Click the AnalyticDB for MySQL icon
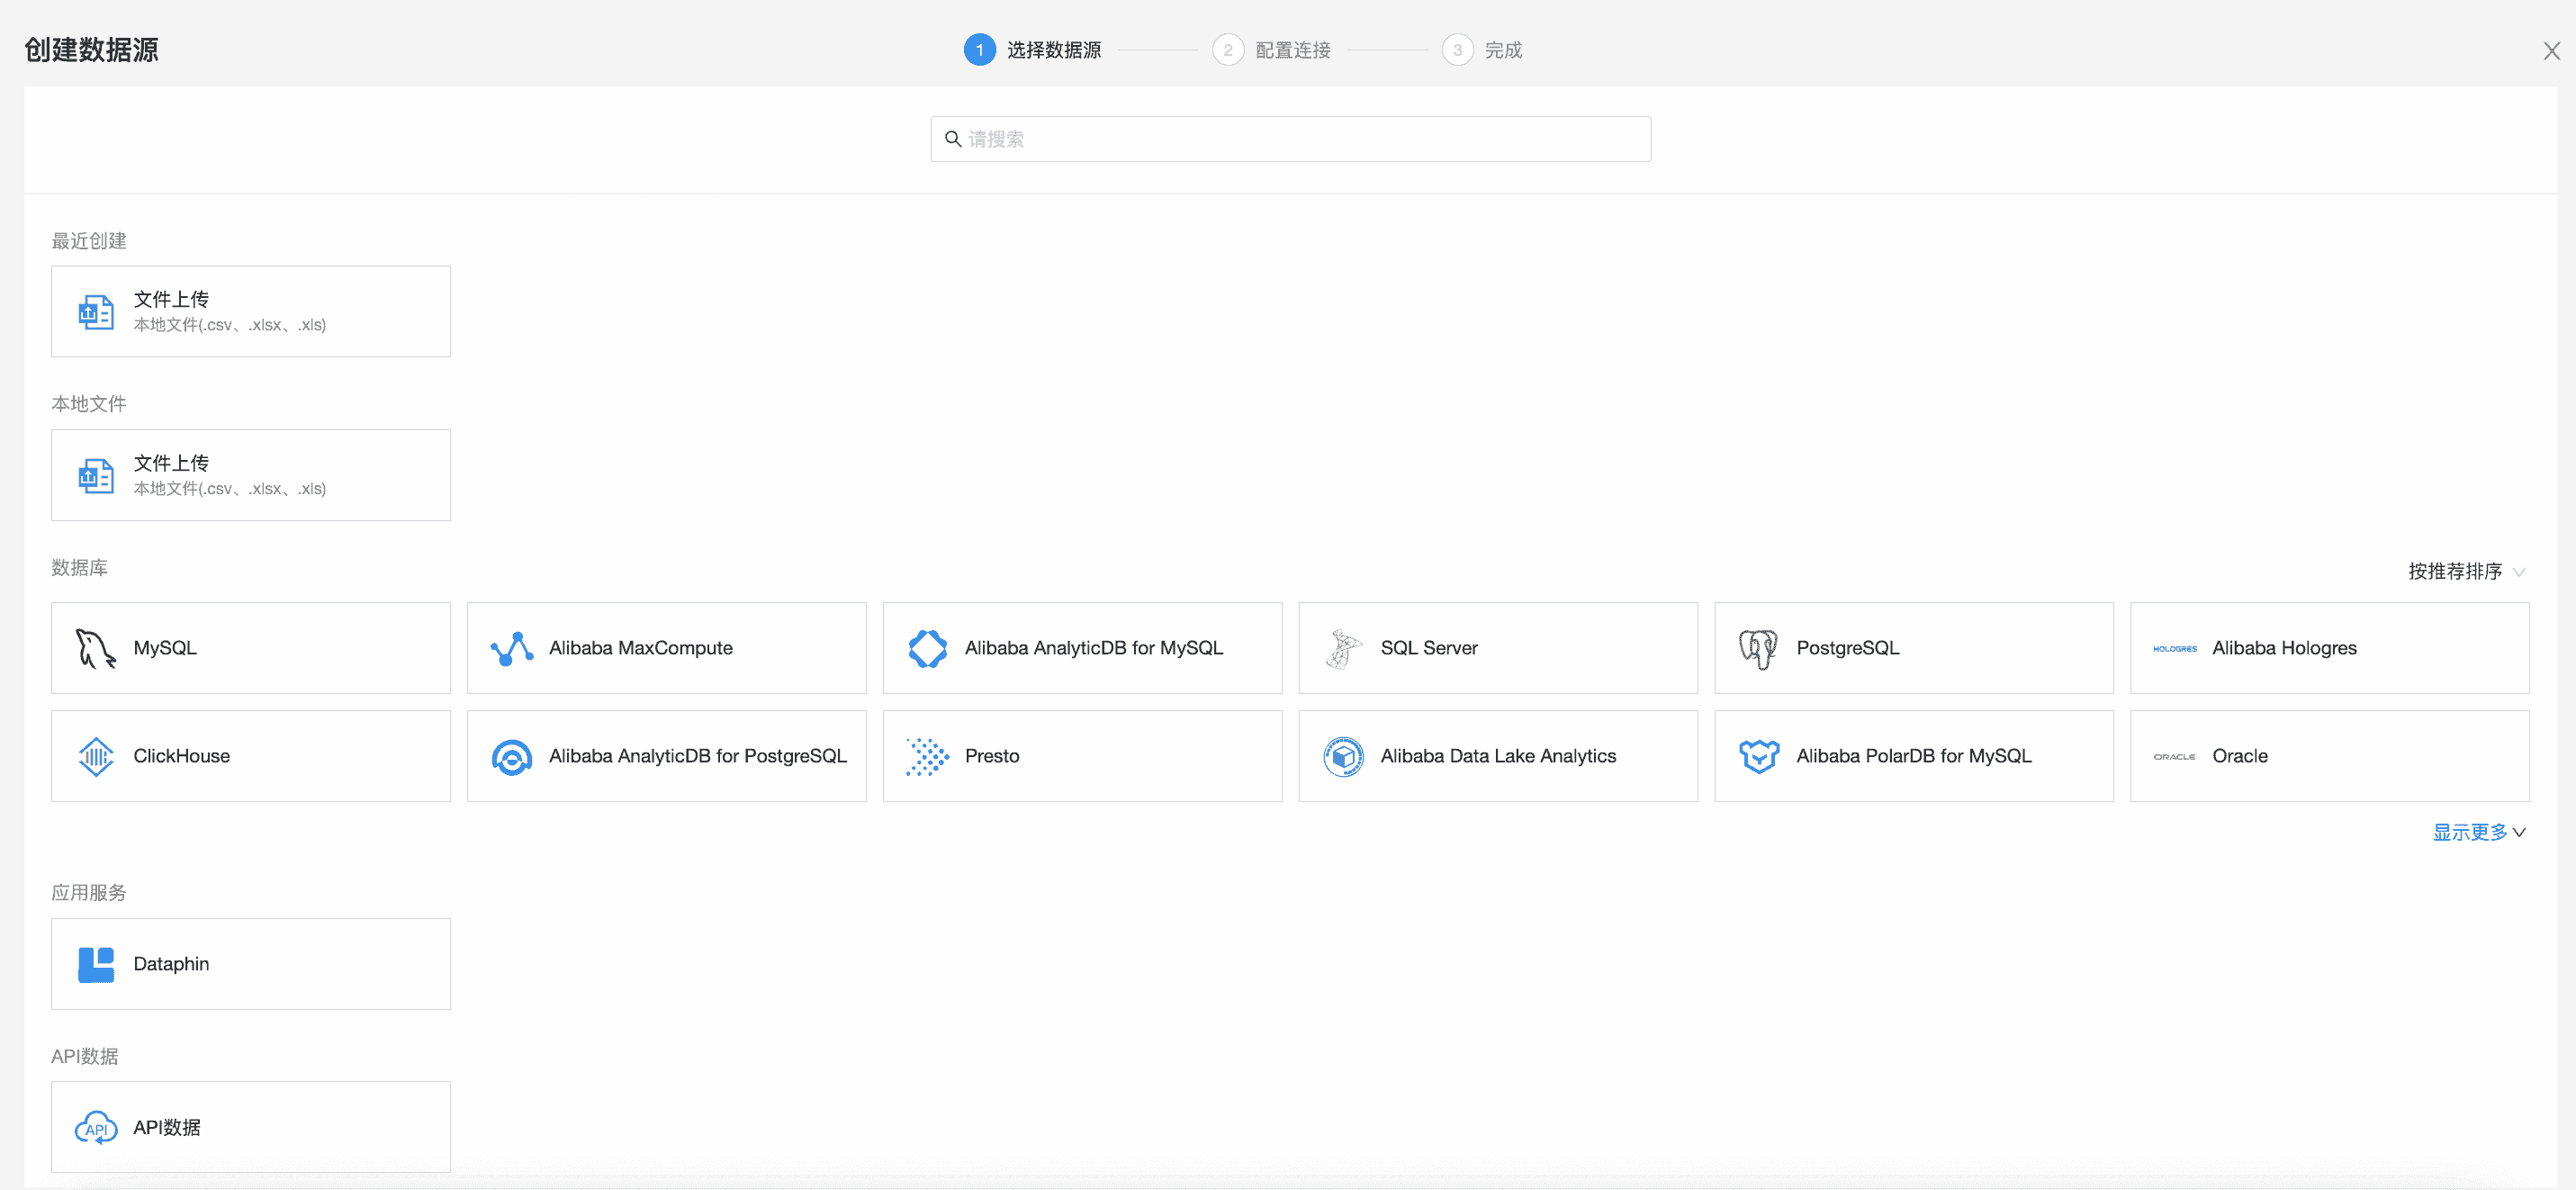 [x=928, y=648]
